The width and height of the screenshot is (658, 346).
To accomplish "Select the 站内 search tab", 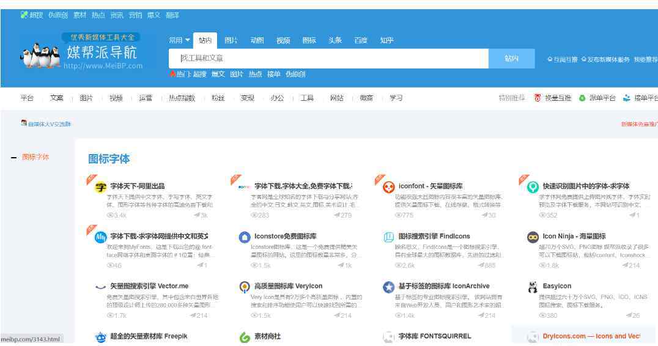I will (205, 40).
